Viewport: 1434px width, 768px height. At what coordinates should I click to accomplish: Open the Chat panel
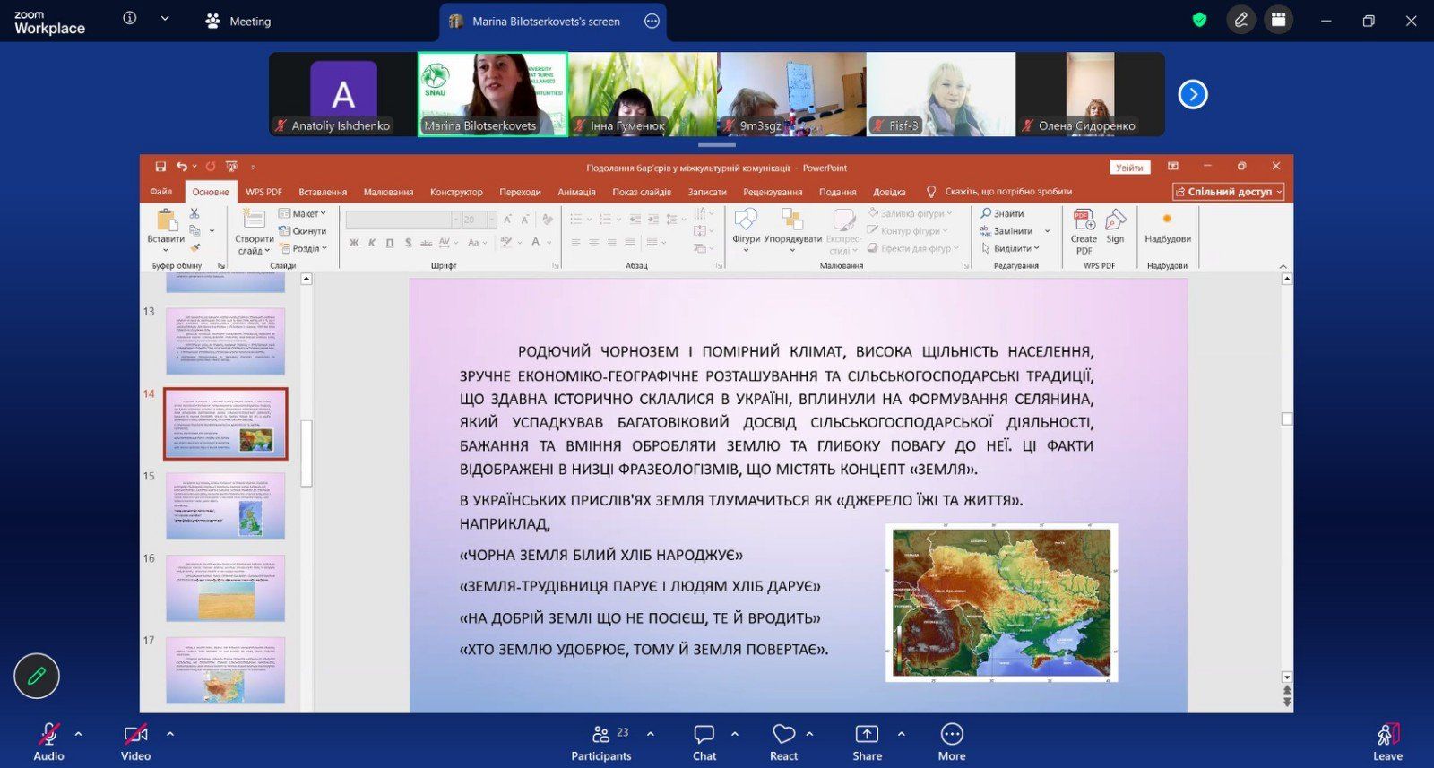pos(704,741)
